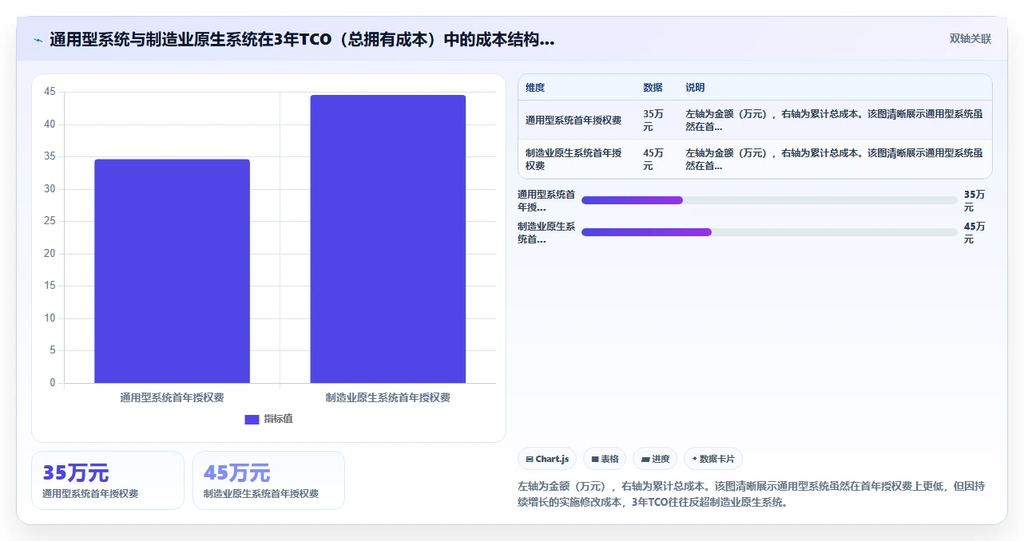The image size is (1024, 541).
Task: Select the Chart.js tag
Action: pyautogui.click(x=547, y=459)
